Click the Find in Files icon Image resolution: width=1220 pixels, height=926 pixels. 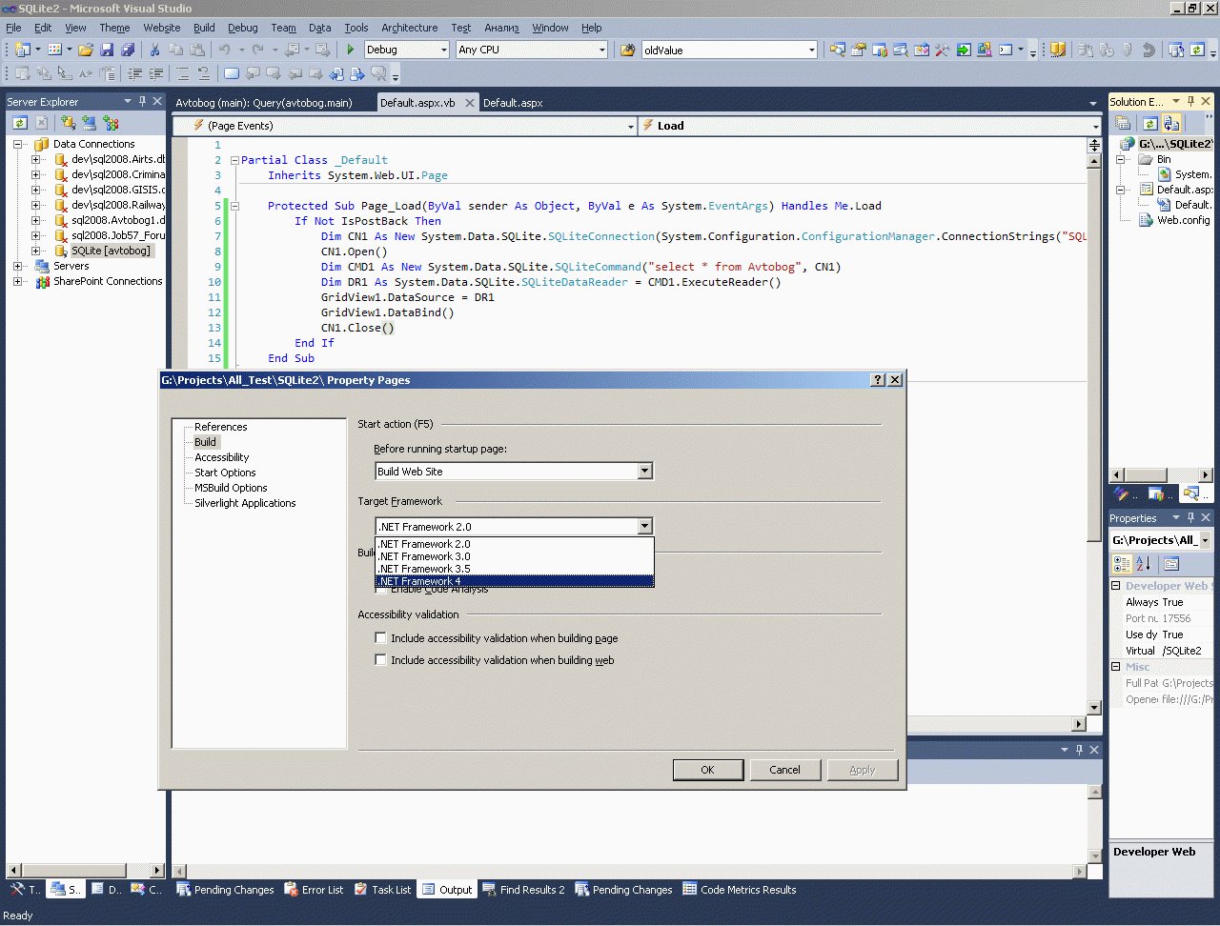627,50
